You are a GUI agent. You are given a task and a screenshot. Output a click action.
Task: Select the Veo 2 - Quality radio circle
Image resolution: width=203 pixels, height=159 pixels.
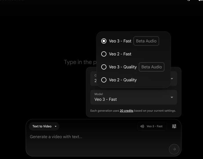point(104,80)
